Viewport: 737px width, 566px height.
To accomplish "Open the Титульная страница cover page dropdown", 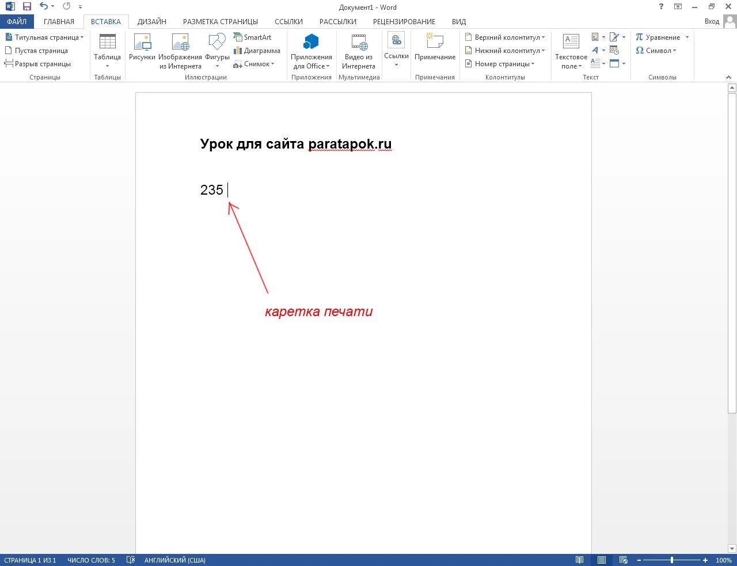I will coord(44,37).
